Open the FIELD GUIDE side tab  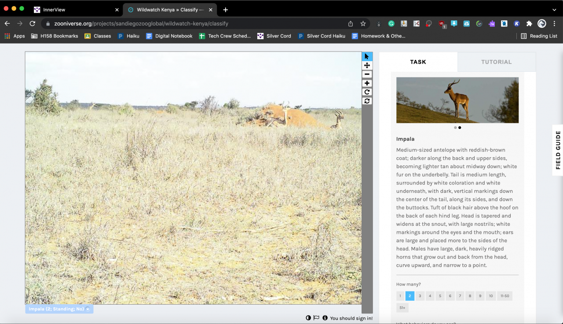[x=558, y=150]
